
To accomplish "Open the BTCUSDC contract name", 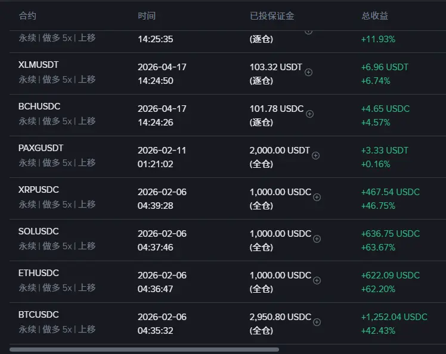I will point(39,315).
